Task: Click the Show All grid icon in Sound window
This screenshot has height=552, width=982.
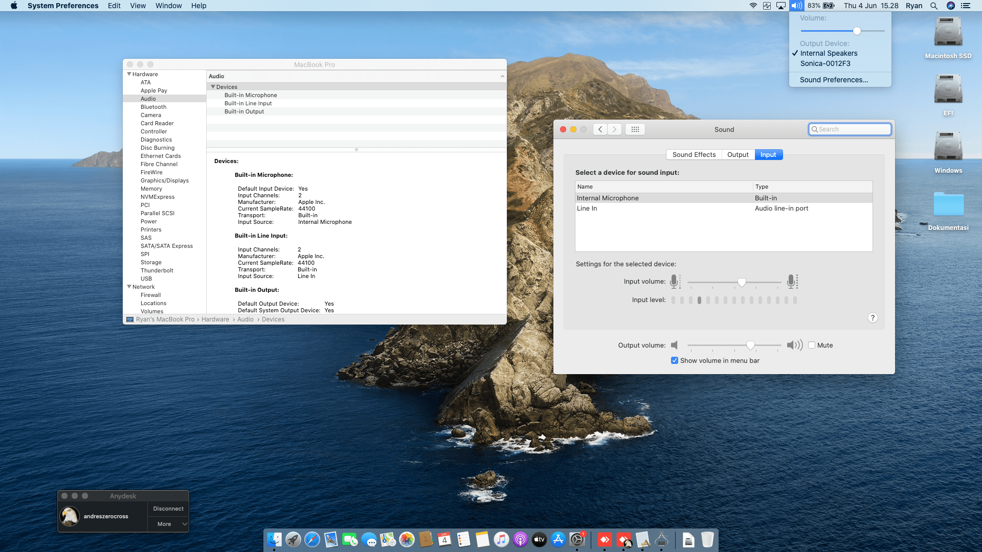Action: (x=635, y=129)
